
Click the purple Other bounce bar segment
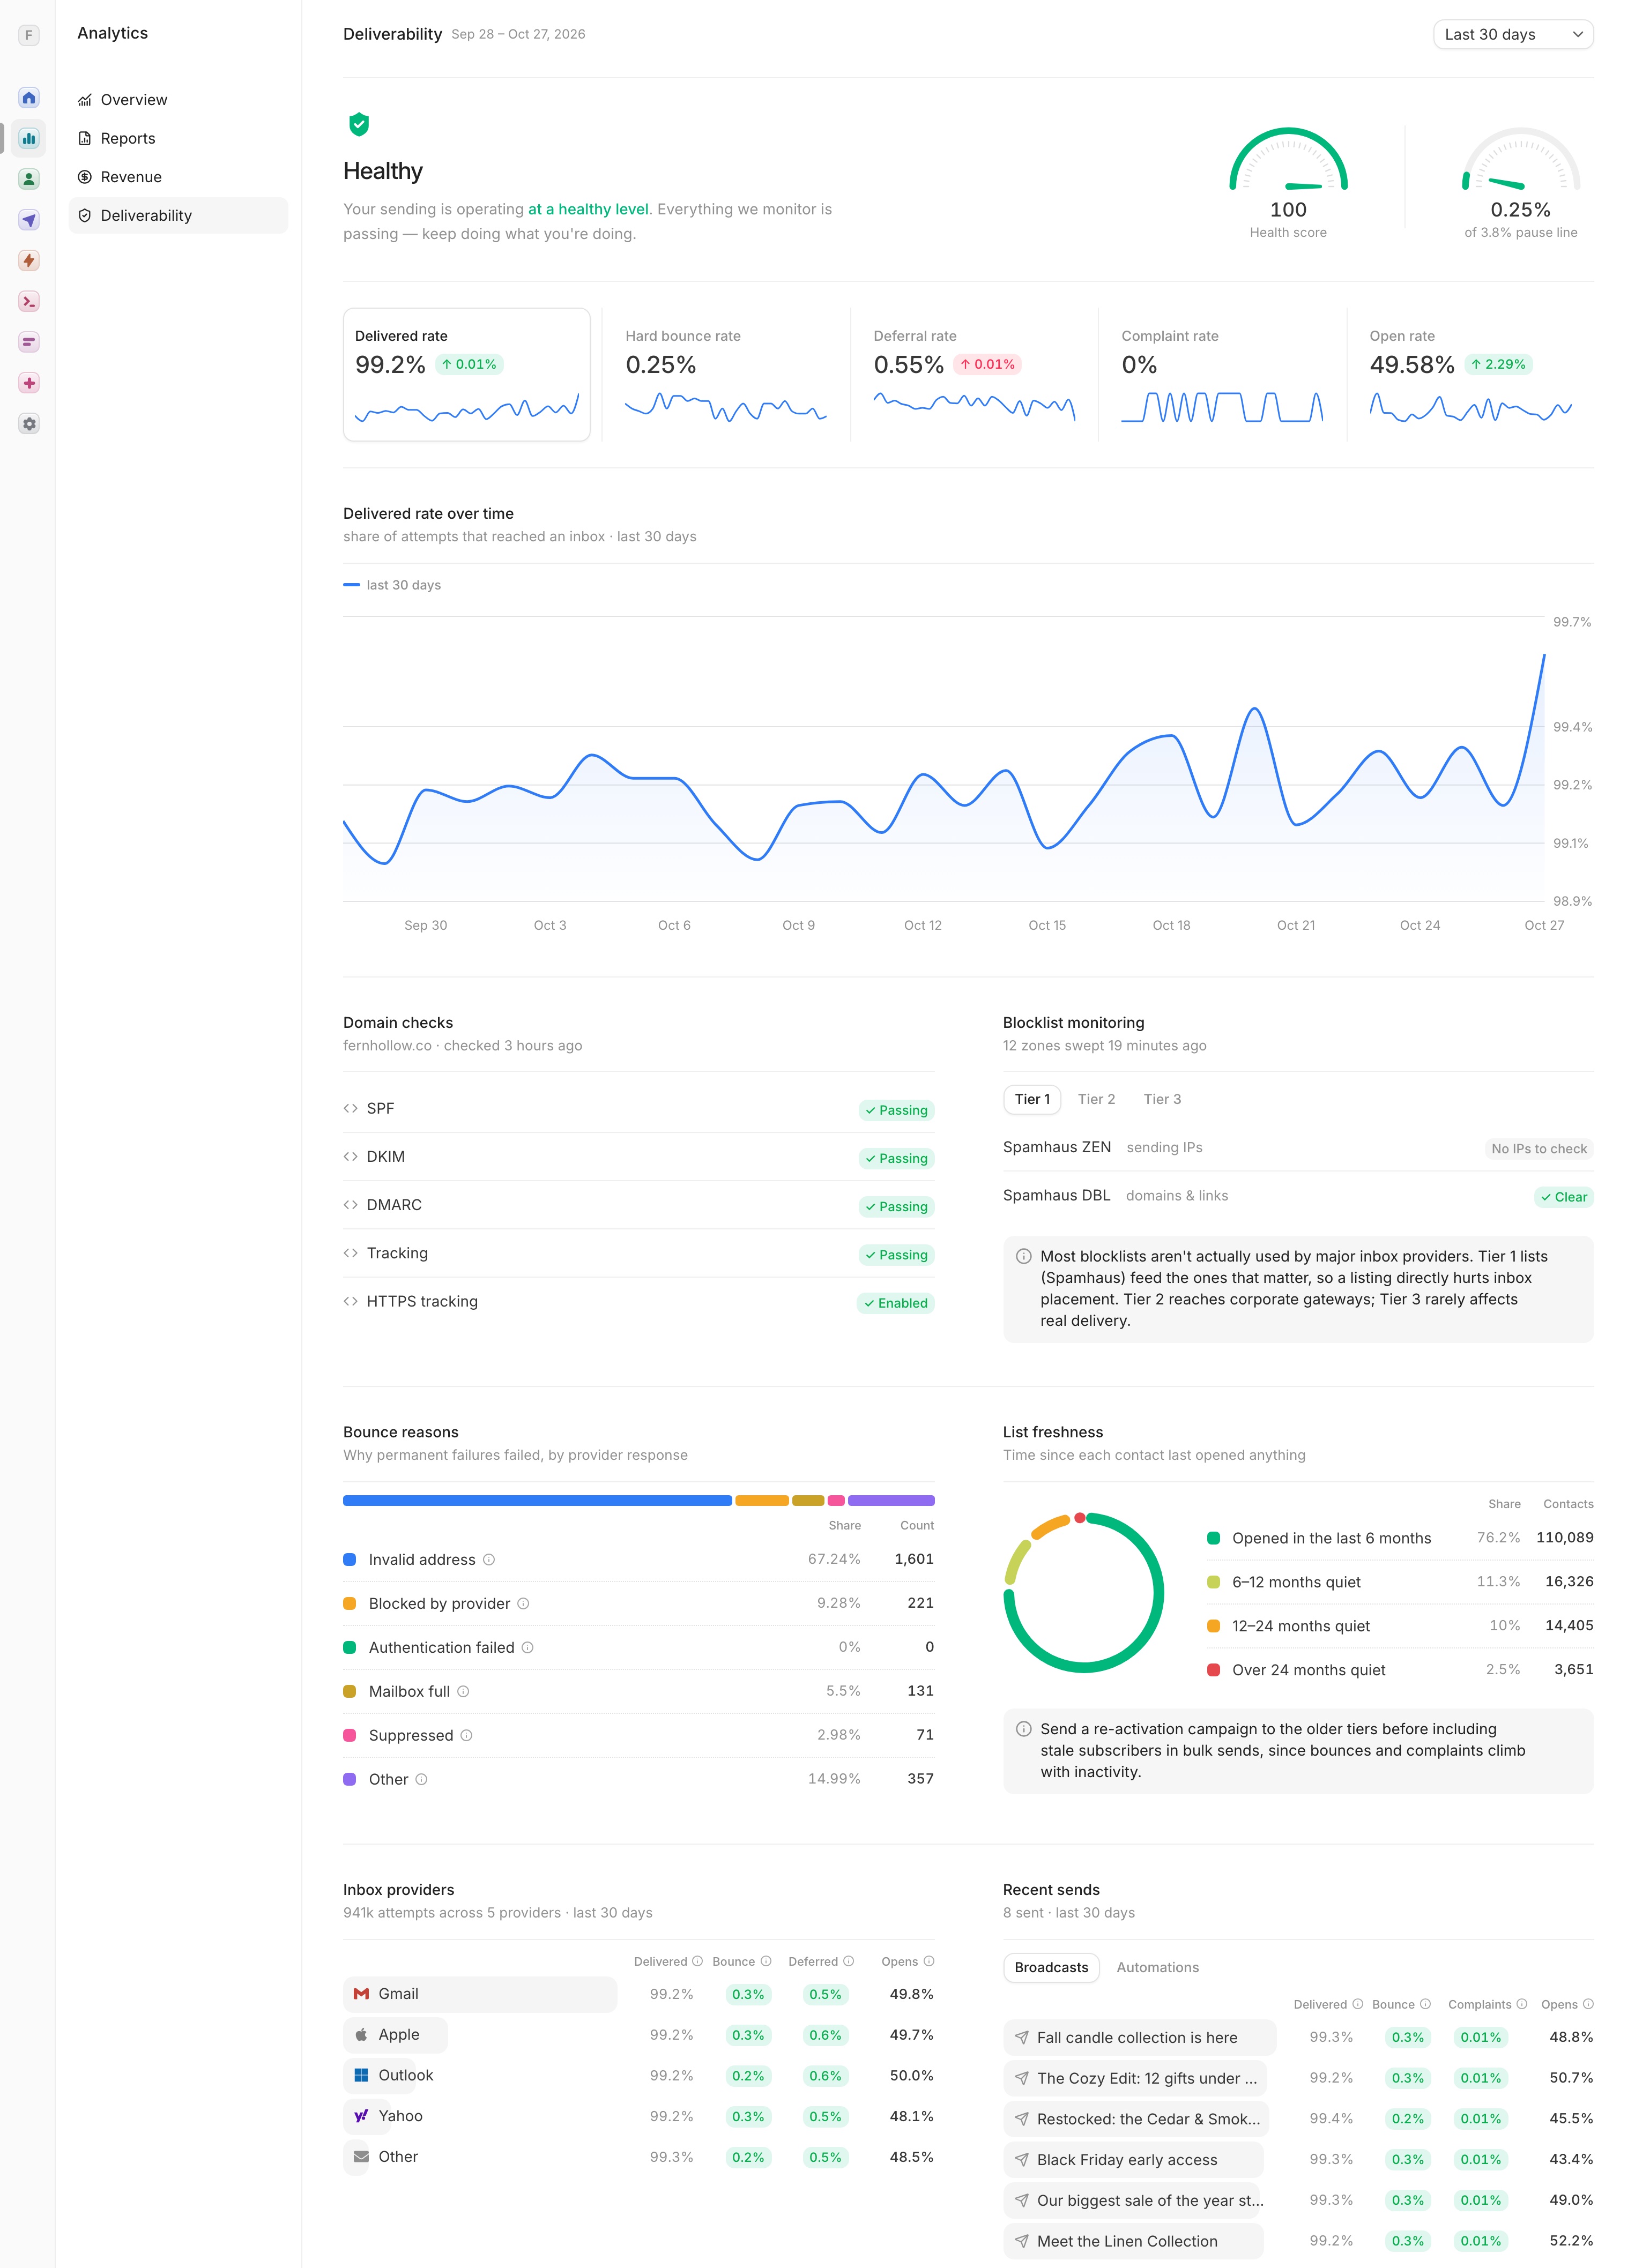(891, 1500)
